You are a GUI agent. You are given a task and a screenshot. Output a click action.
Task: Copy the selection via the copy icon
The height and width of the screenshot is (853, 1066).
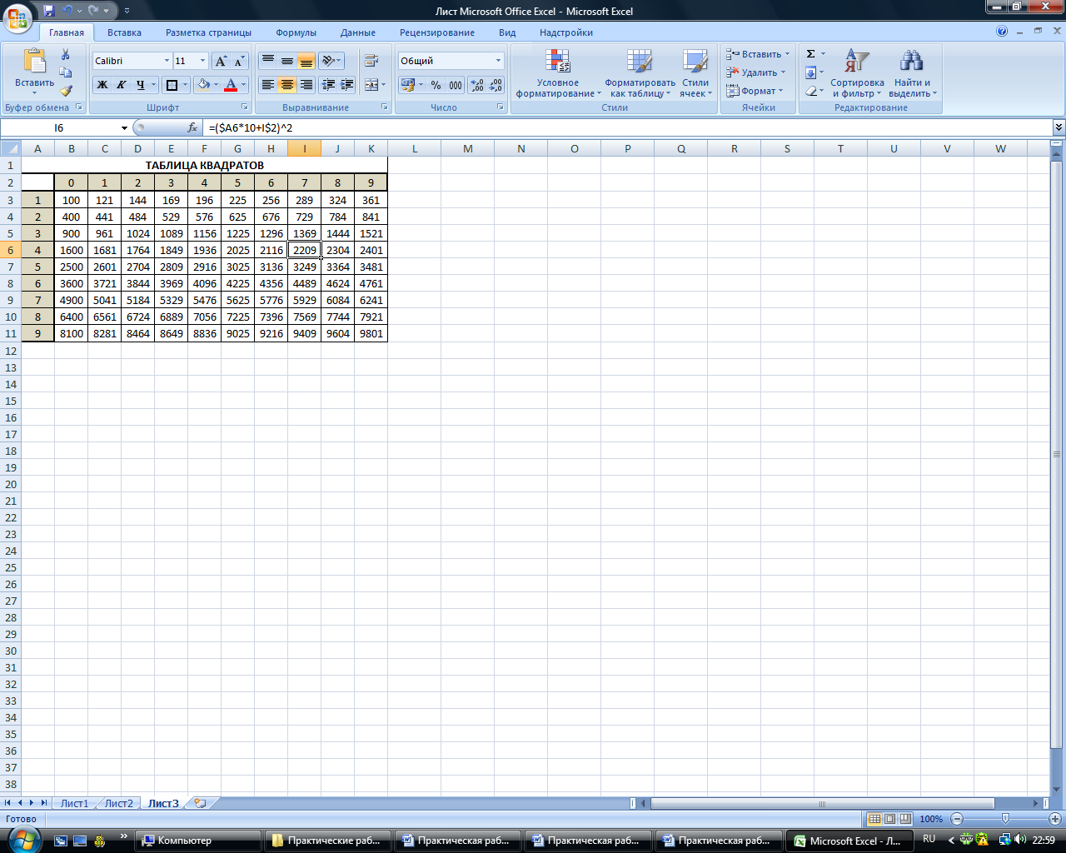click(66, 72)
